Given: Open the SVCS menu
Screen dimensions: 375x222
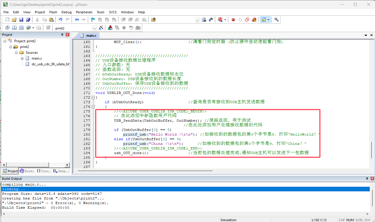Looking at the screenshot, I should (113, 12).
